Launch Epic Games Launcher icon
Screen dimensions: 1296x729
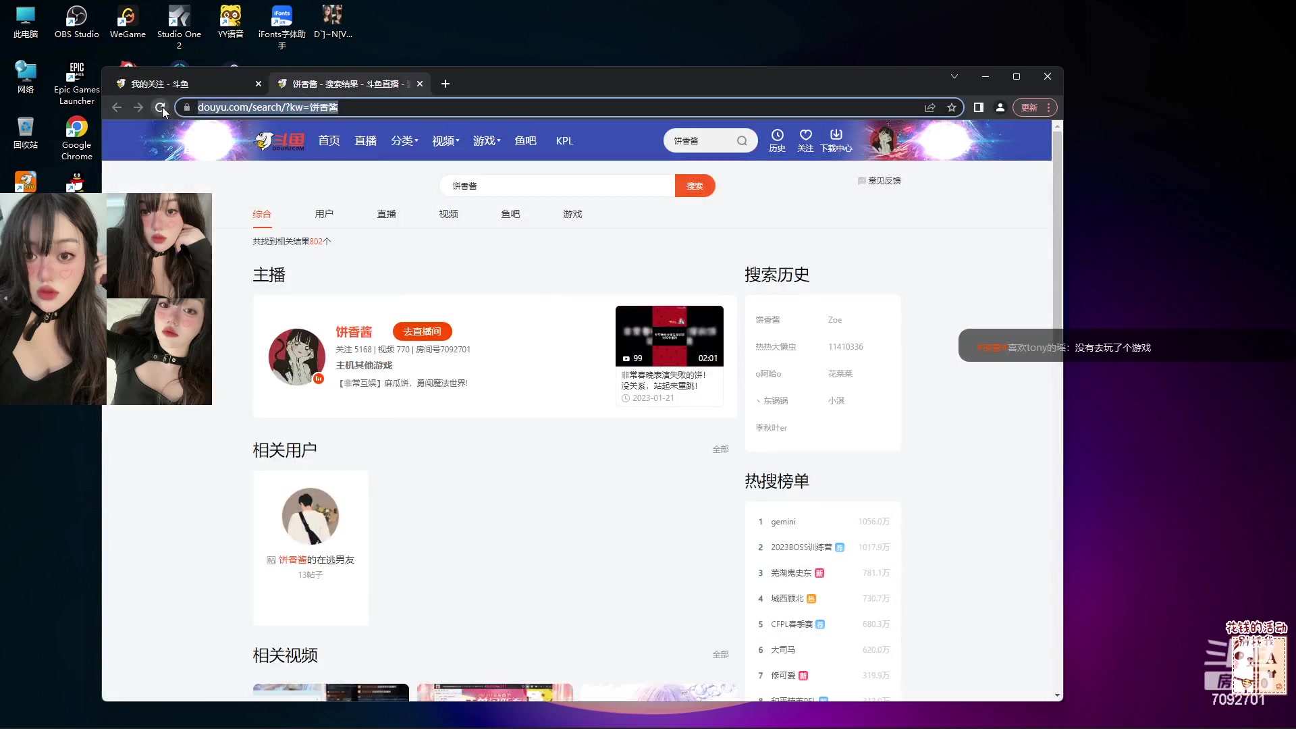tap(76, 82)
